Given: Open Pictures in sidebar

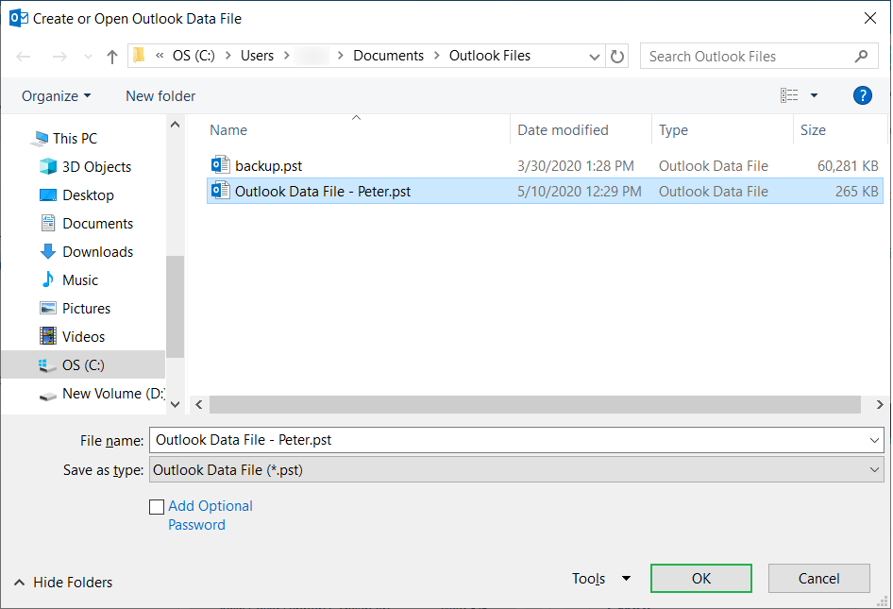Looking at the screenshot, I should [x=87, y=308].
